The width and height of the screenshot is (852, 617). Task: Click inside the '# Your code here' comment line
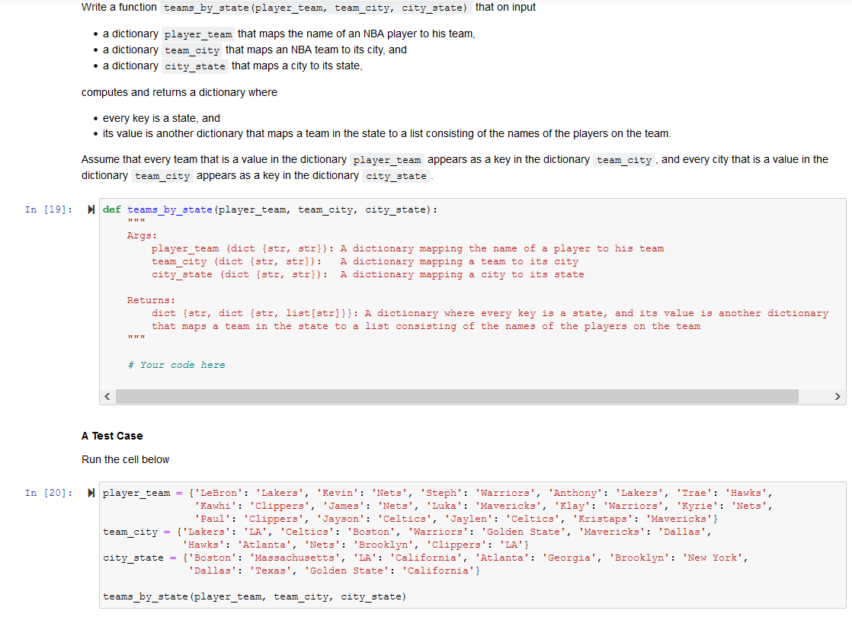tap(179, 364)
